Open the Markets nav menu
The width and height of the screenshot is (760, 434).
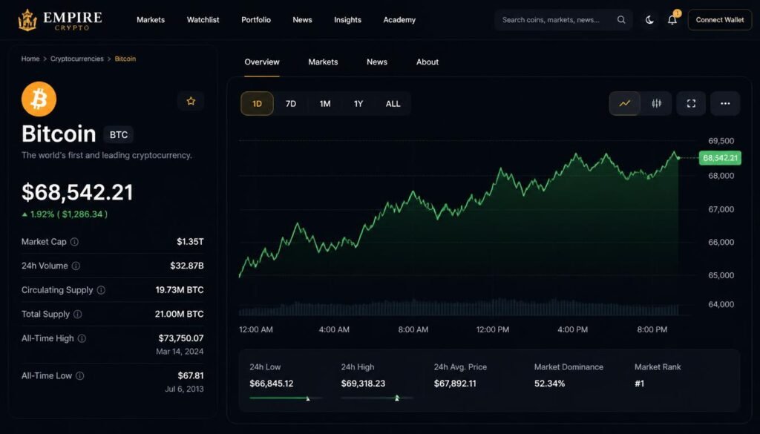click(151, 20)
